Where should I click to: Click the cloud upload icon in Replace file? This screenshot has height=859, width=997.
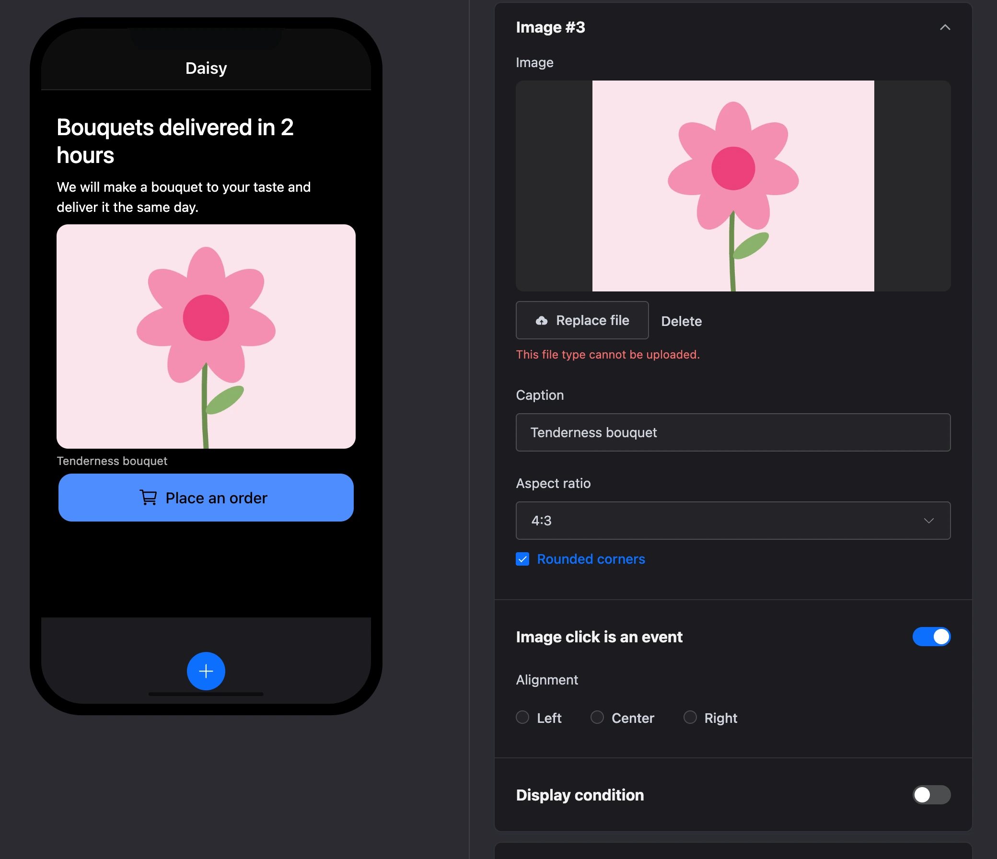[541, 321]
